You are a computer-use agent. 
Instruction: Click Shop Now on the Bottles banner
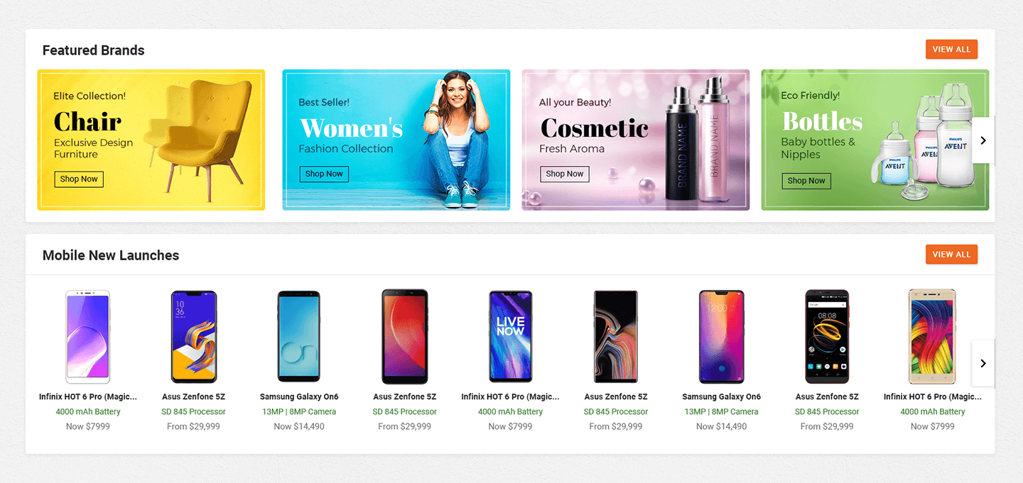pyautogui.click(x=806, y=181)
